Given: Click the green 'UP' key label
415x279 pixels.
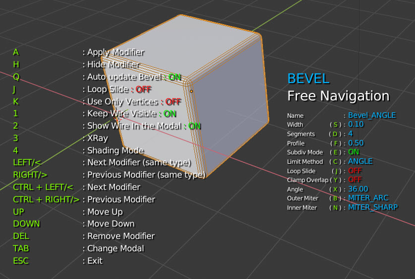Looking at the screenshot, I should click(18, 212).
